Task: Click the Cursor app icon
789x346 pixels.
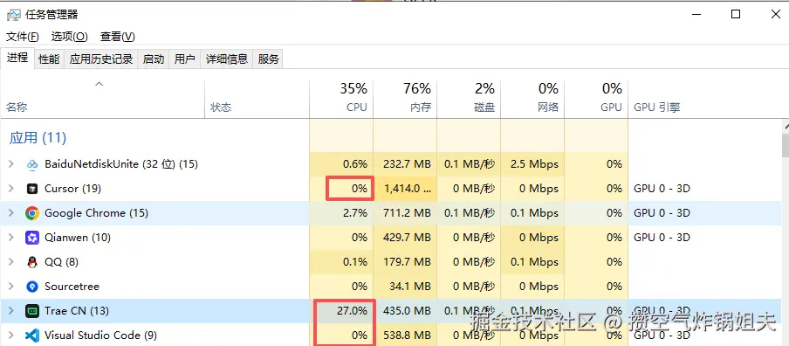Action: (31, 189)
